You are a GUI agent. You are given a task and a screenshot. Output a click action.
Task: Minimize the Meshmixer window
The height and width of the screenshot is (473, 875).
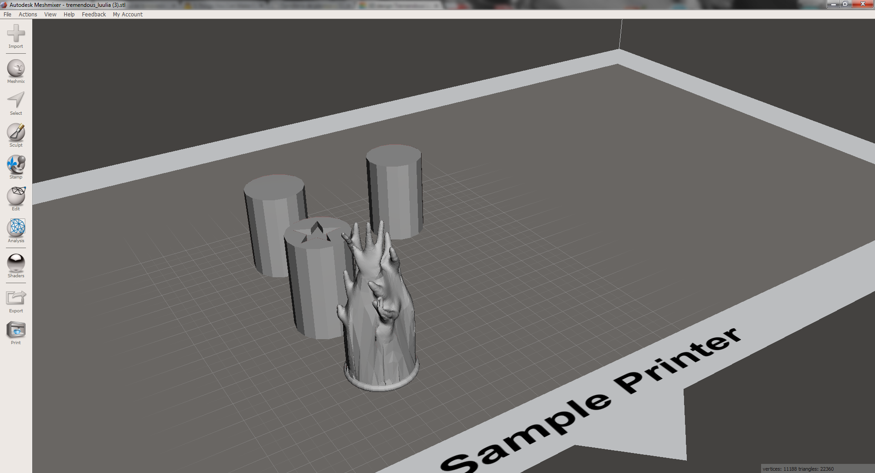coord(833,4)
